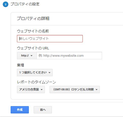123x117 pixels.
Task: Click the ウェブサイトの URL field label
Action: click(33, 48)
